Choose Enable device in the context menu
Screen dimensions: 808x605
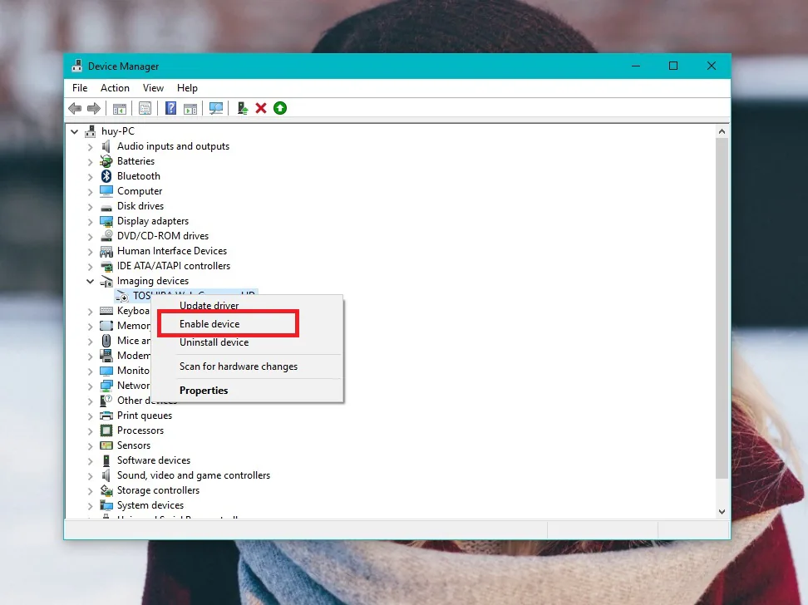[248, 324]
